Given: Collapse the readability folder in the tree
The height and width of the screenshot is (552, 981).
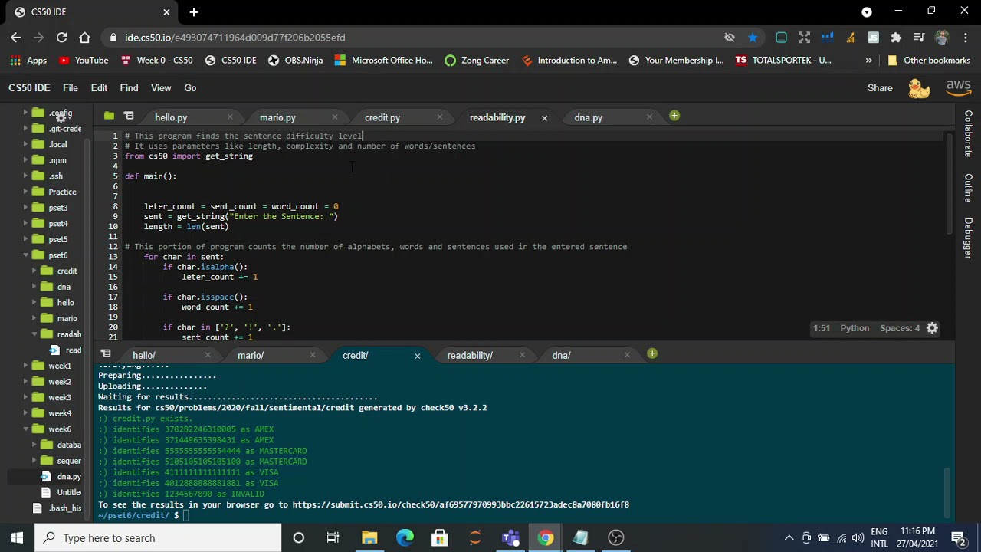Looking at the screenshot, I should [x=34, y=334].
